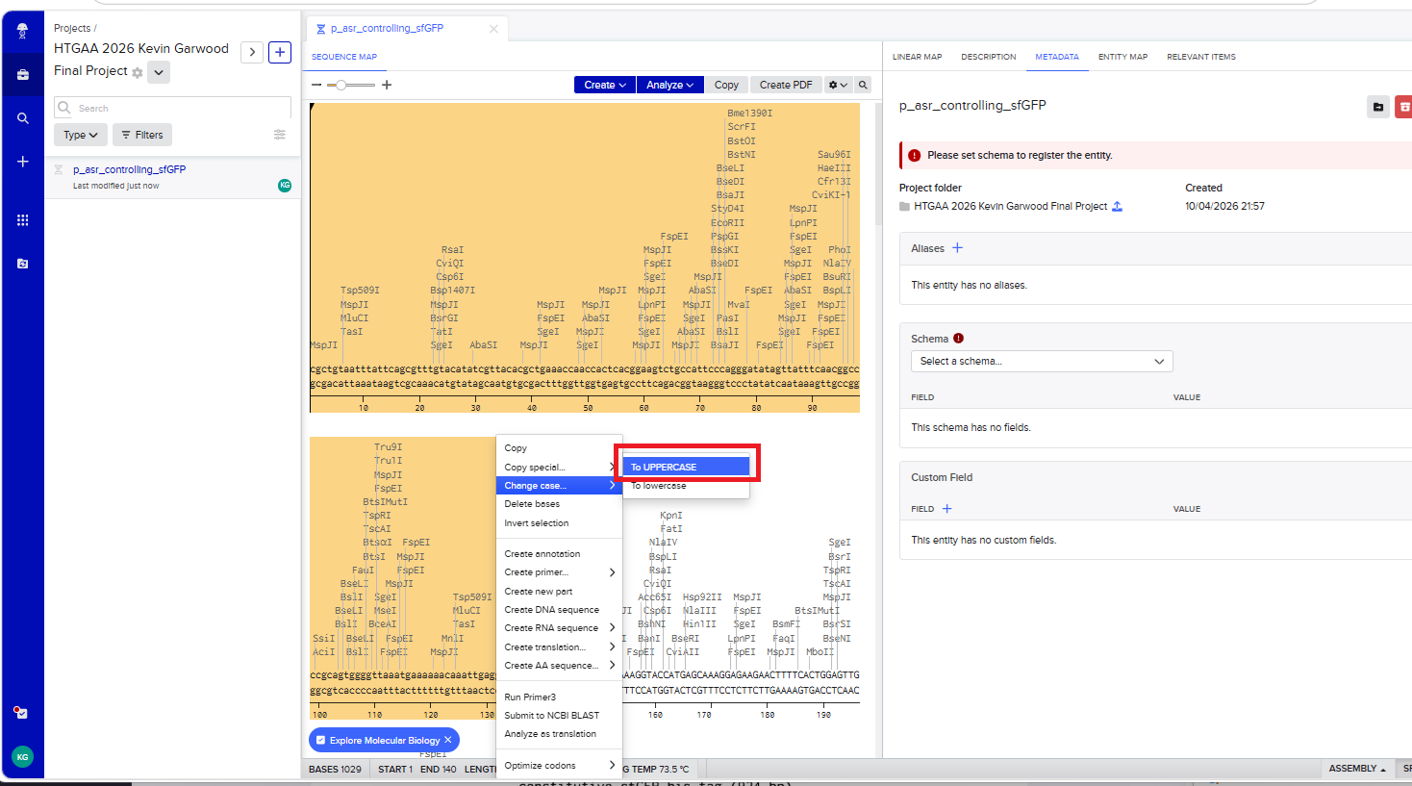The height and width of the screenshot is (786, 1412).
Task: Open the Projects briefcase sidebar icon
Action: 22,75
